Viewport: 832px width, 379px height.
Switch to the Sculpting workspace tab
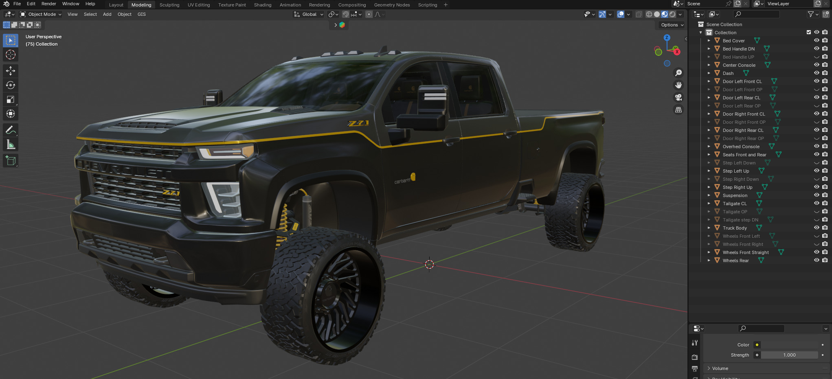(x=169, y=5)
